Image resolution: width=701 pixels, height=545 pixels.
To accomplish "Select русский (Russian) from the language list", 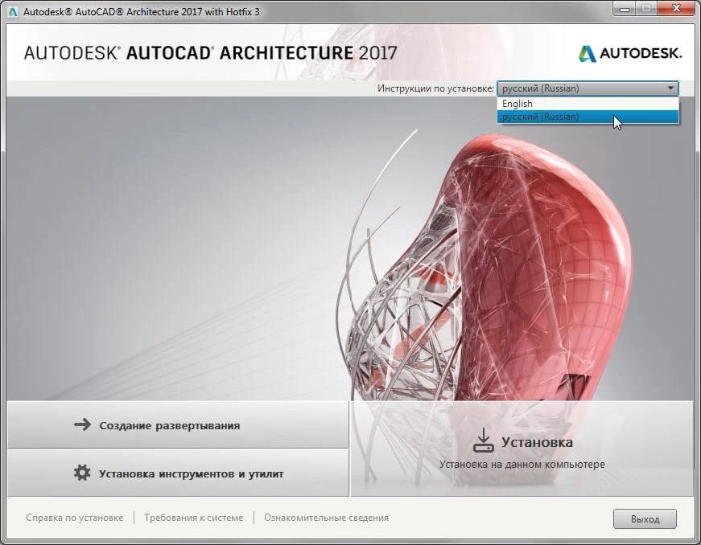I will (x=588, y=117).
